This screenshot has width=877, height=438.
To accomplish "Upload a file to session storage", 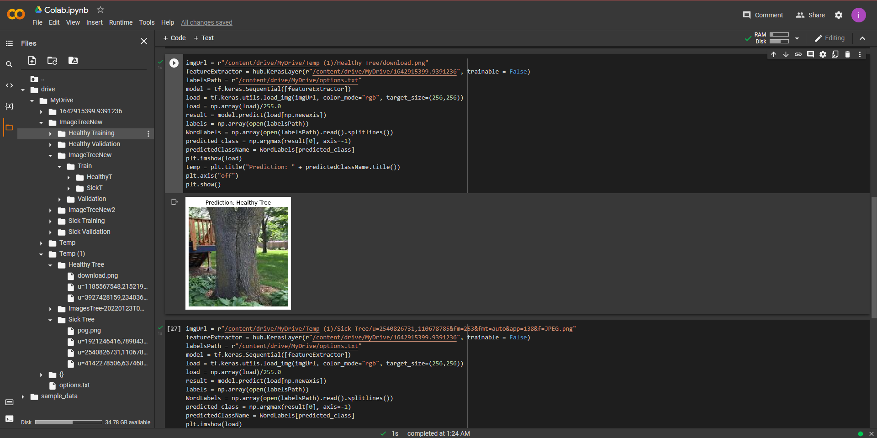I will [32, 60].
